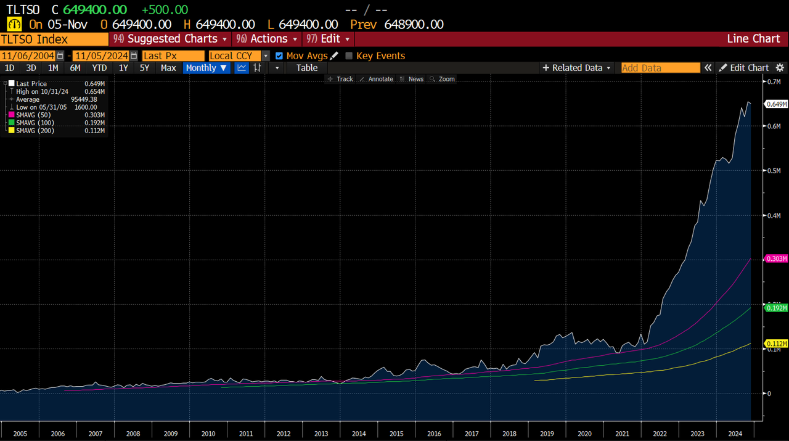The image size is (789, 441).
Task: Uncheck the Mov Avgs checkbox
Action: [279, 56]
